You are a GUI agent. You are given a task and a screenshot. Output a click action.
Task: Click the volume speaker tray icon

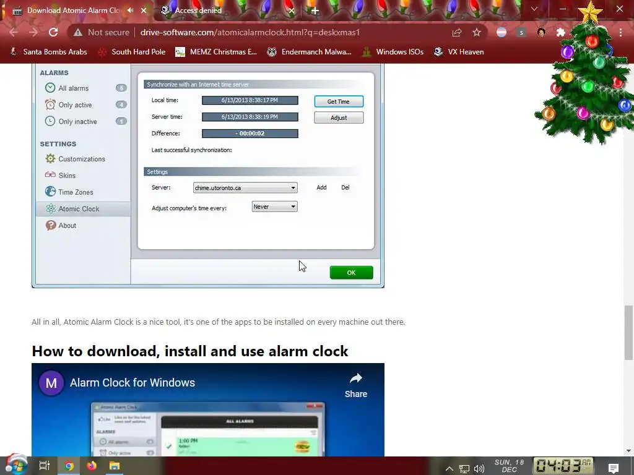click(479, 469)
